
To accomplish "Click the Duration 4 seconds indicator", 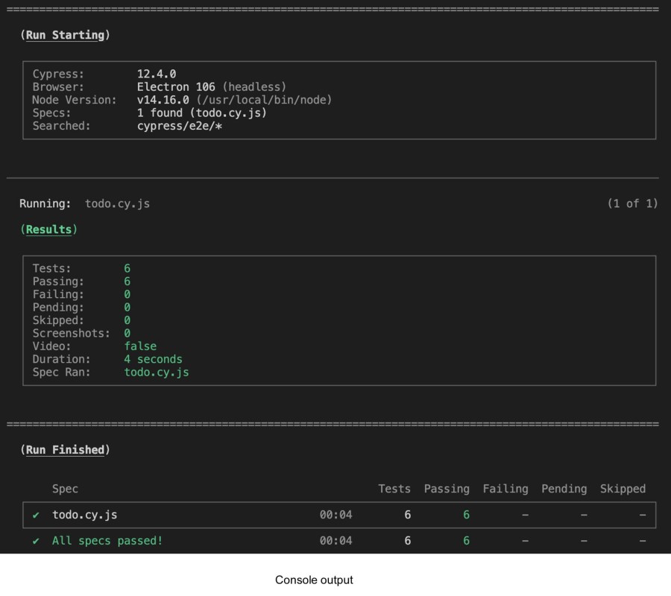I will point(153,359).
